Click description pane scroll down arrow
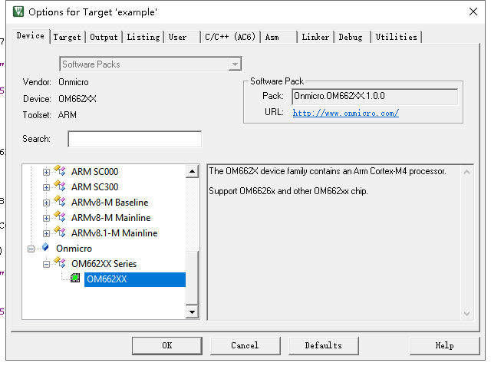This screenshot has width=491, height=366. tap(466, 313)
